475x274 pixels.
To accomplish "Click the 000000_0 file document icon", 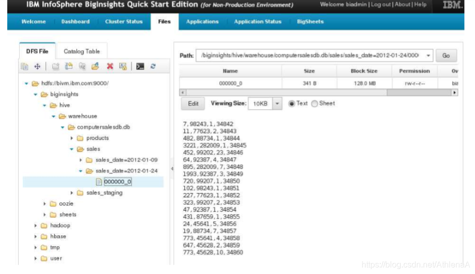I will click(99, 182).
